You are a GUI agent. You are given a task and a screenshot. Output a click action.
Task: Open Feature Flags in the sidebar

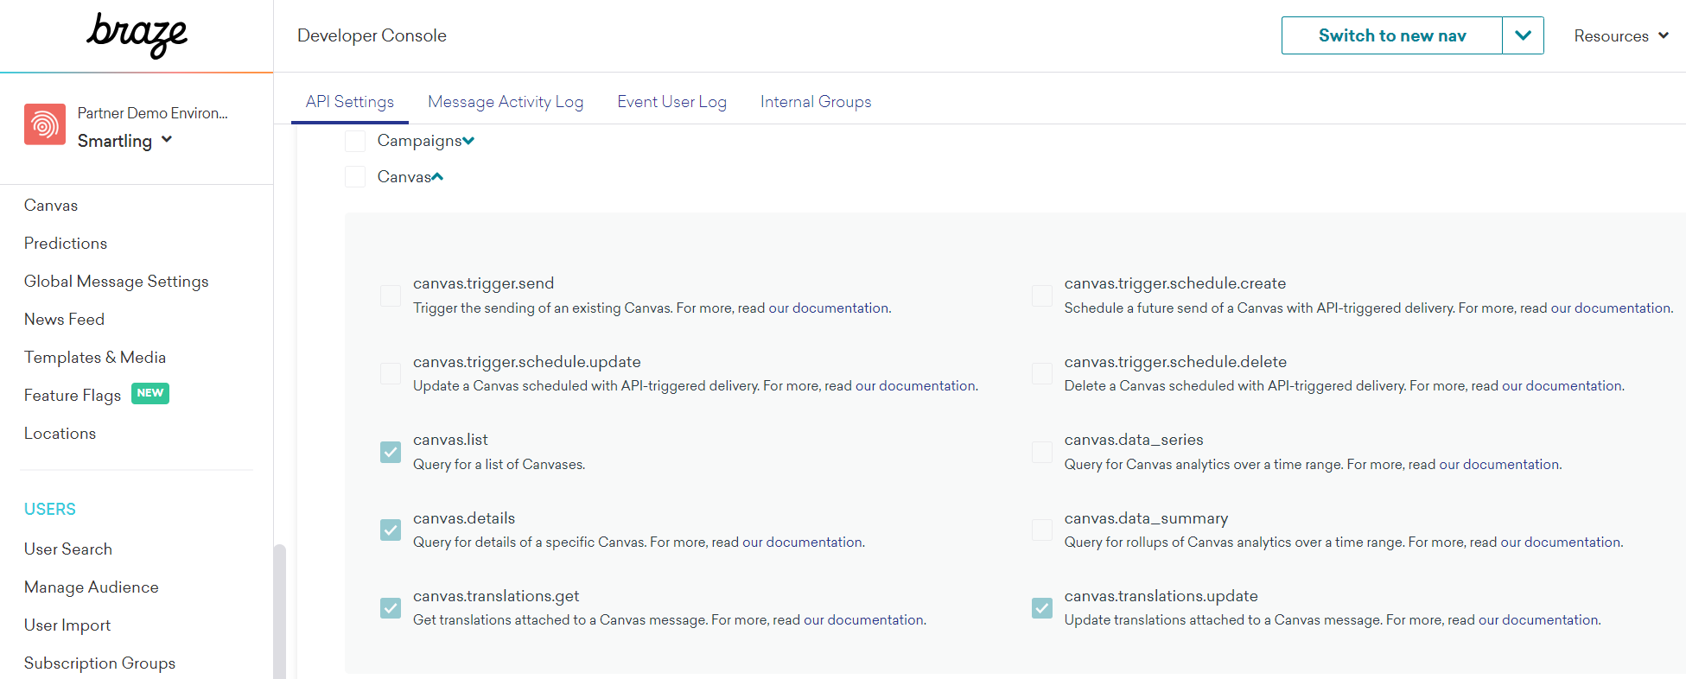73,396
